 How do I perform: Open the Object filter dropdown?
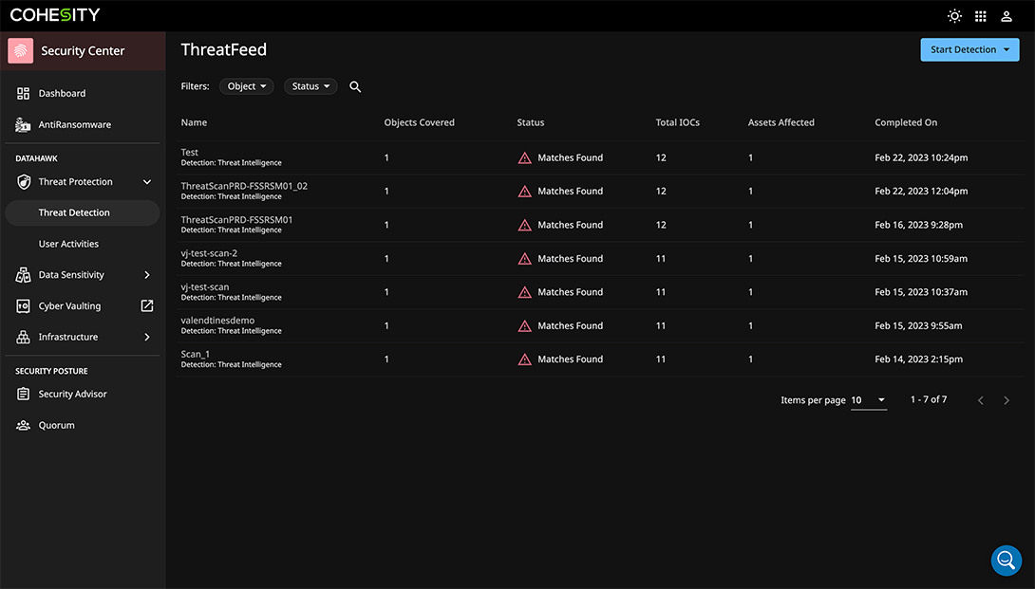[x=246, y=85]
